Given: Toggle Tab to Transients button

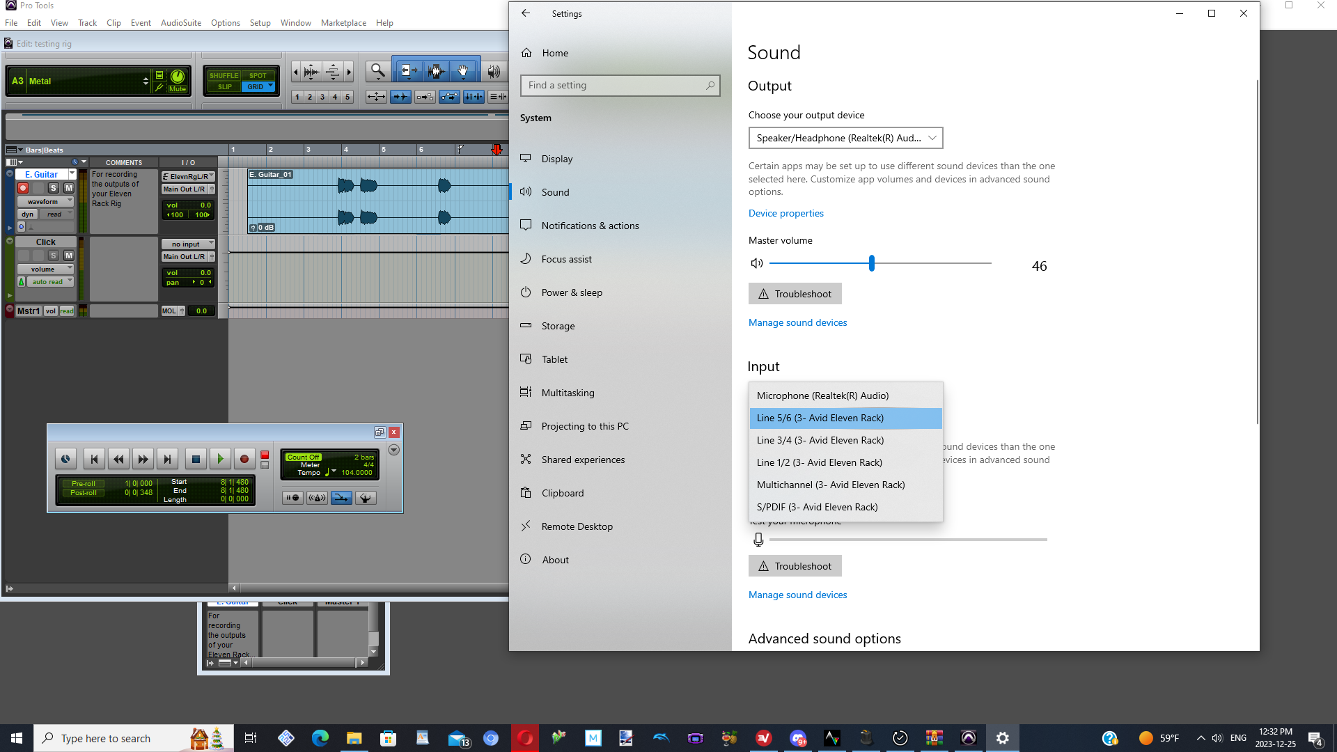Looking at the screenshot, I should pos(400,97).
